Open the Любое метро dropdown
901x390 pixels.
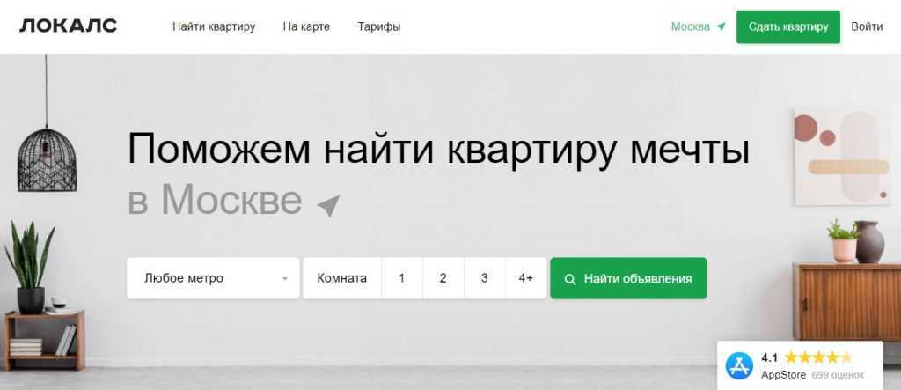pos(202,278)
